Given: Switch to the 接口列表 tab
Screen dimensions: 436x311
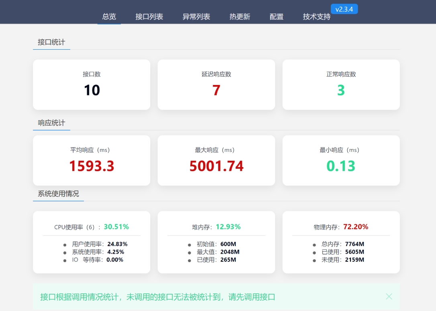Looking at the screenshot, I should pos(149,16).
